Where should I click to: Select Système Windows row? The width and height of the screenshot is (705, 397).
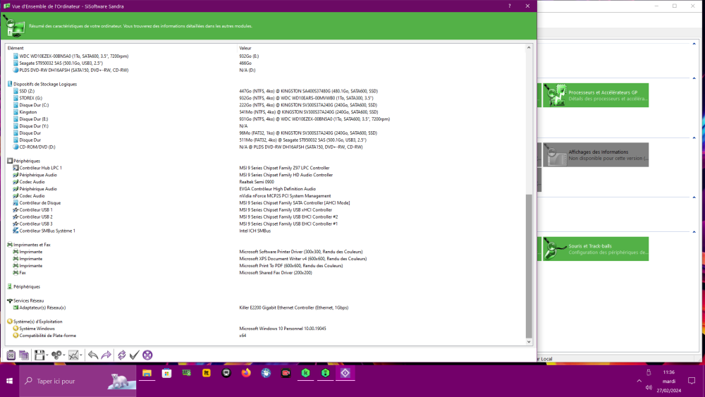pyautogui.click(x=265, y=329)
